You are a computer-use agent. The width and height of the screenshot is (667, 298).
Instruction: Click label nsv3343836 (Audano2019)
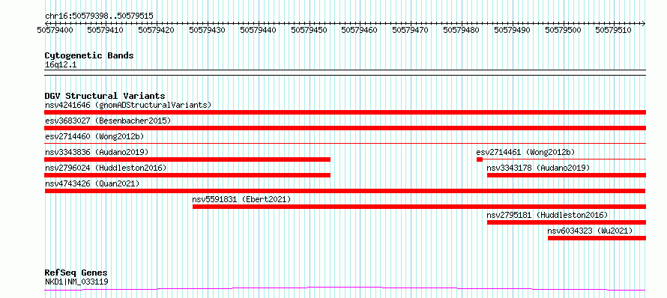point(97,152)
